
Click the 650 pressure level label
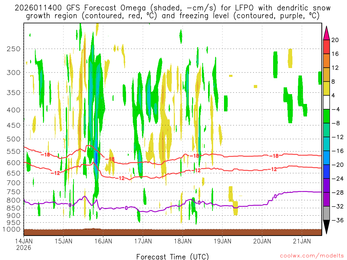click(x=14, y=173)
